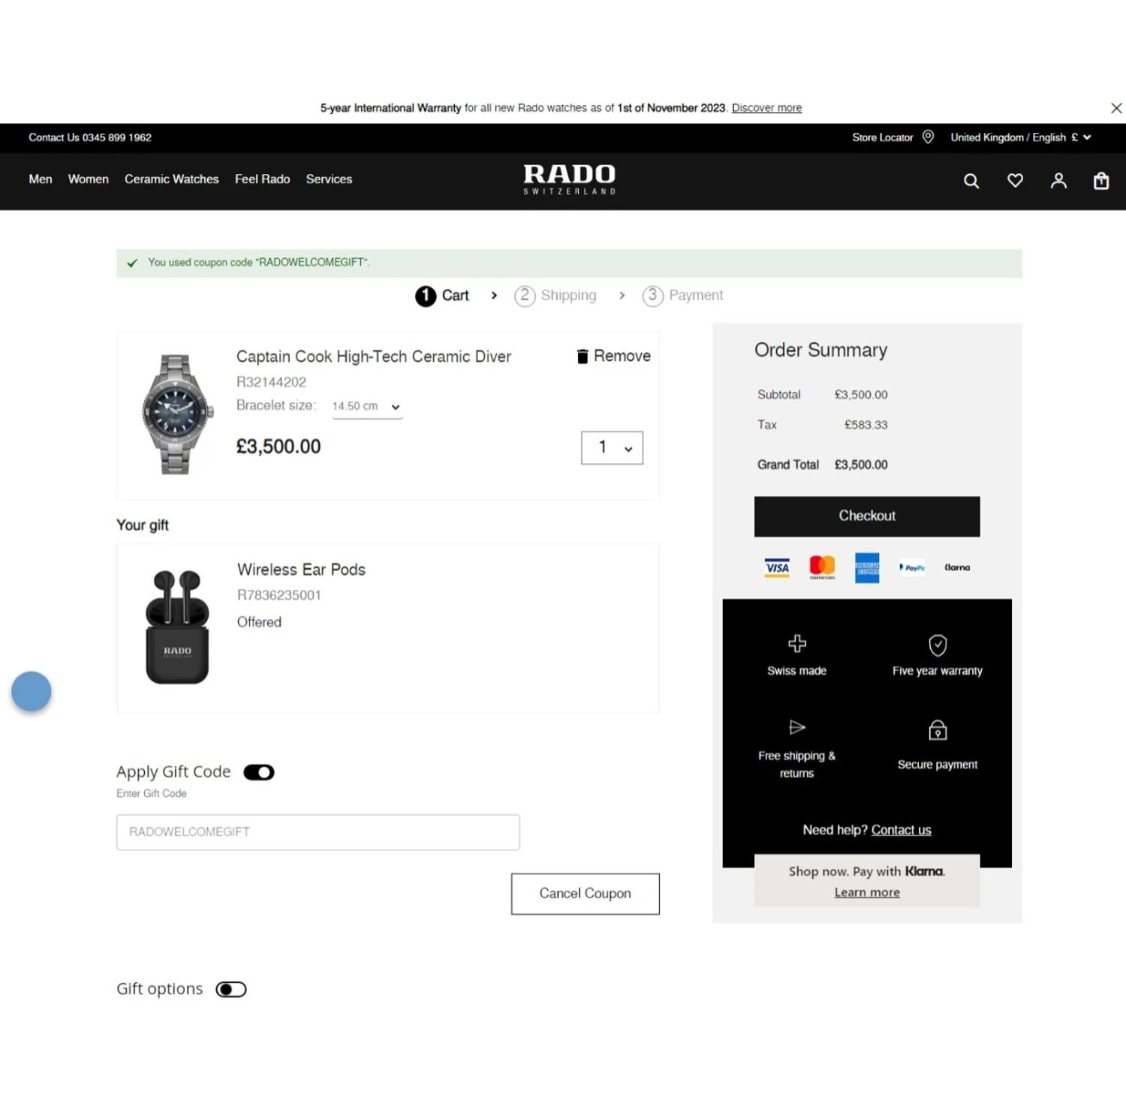Screen dimensions: 1126x1095
Task: Click the Klarna Learn more link
Action: [867, 892]
